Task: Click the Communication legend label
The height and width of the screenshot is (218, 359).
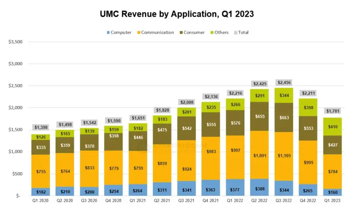Action: (158, 33)
